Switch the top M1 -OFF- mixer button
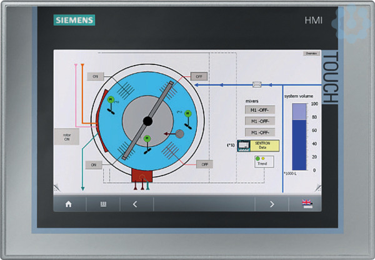375x260 pixels. coord(259,109)
